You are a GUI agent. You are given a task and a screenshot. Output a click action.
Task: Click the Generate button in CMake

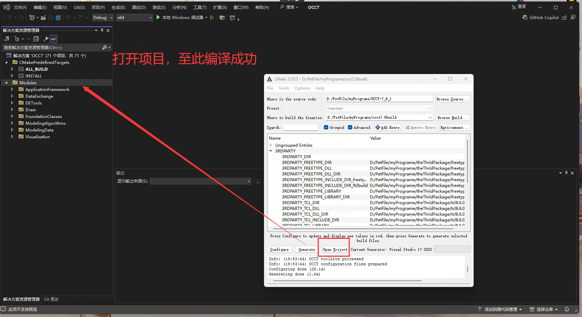pos(307,249)
